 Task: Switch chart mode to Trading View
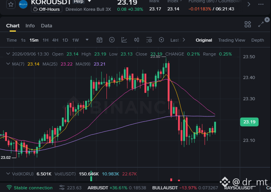[232, 40]
